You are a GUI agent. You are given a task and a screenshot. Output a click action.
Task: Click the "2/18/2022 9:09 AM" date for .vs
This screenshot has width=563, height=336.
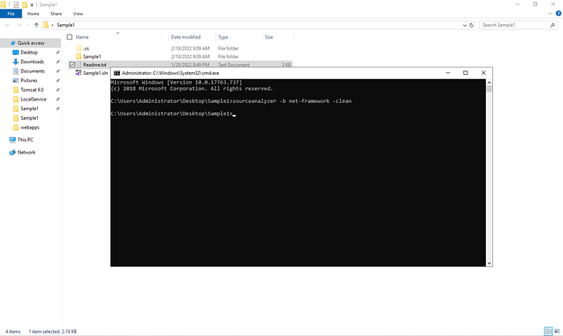(x=191, y=48)
